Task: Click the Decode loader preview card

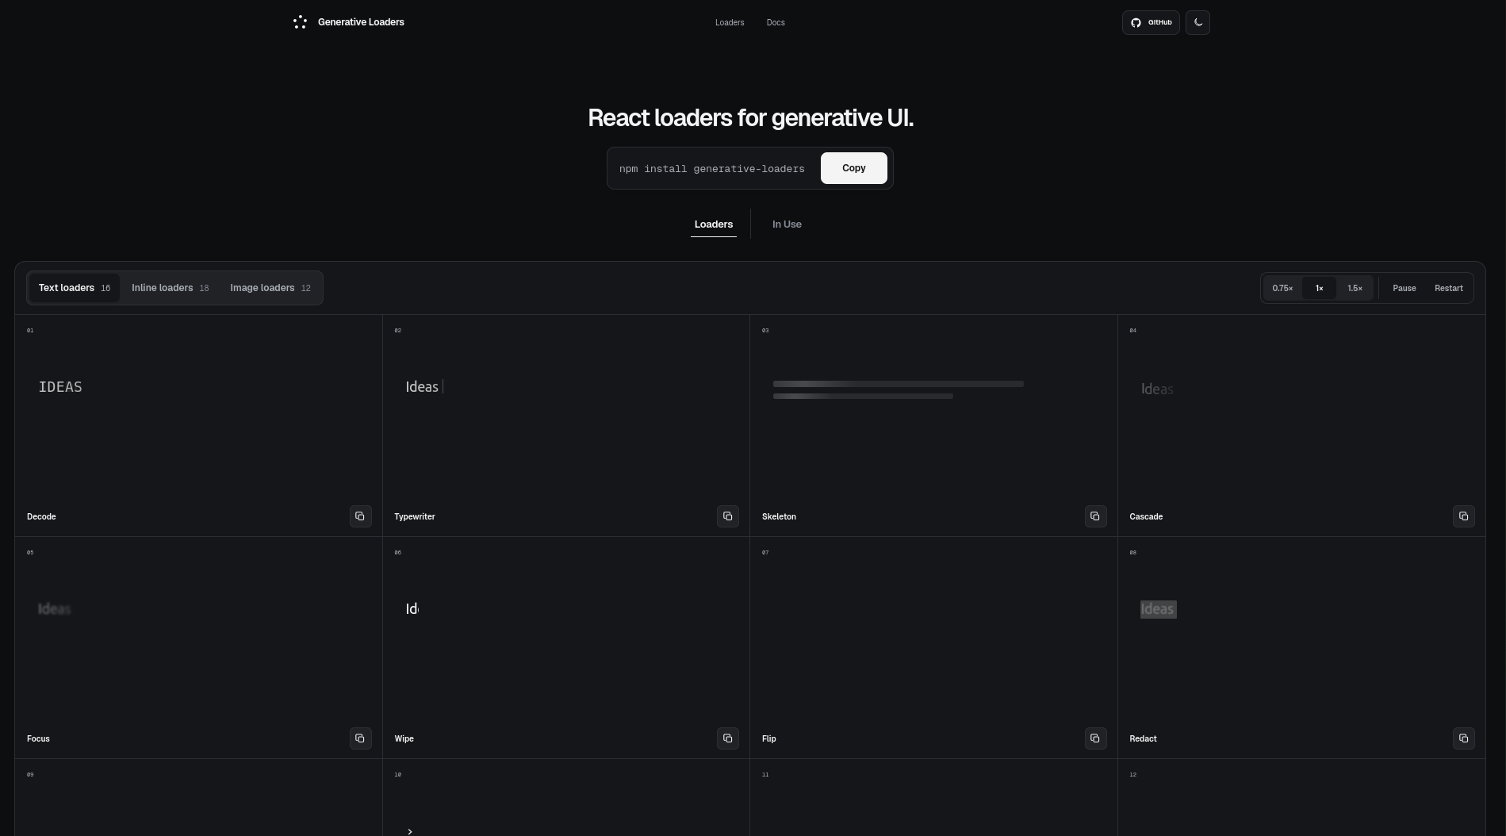Action: click(198, 425)
